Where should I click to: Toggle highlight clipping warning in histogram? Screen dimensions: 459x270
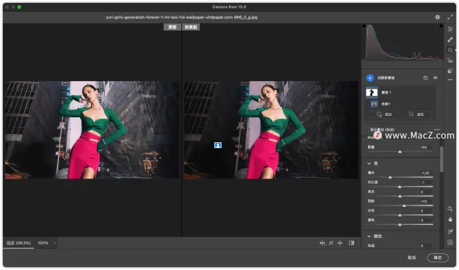click(x=441, y=26)
